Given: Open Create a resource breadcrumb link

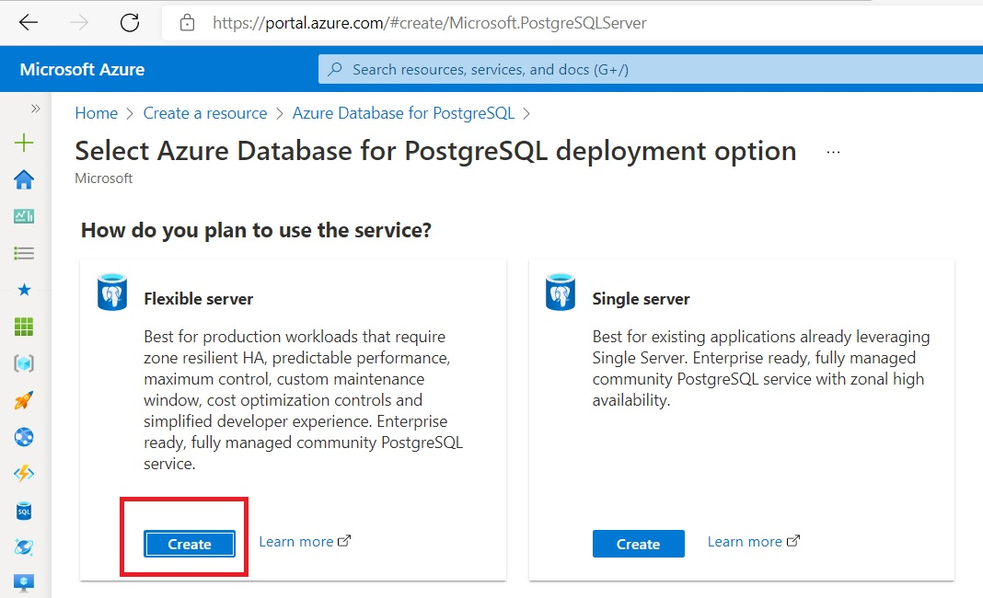Looking at the screenshot, I should 205,113.
